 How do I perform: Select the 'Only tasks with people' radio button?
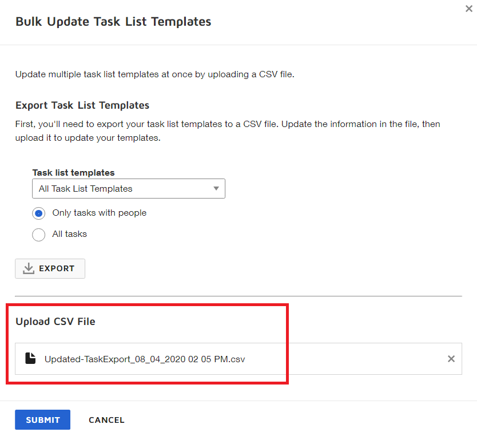point(39,213)
